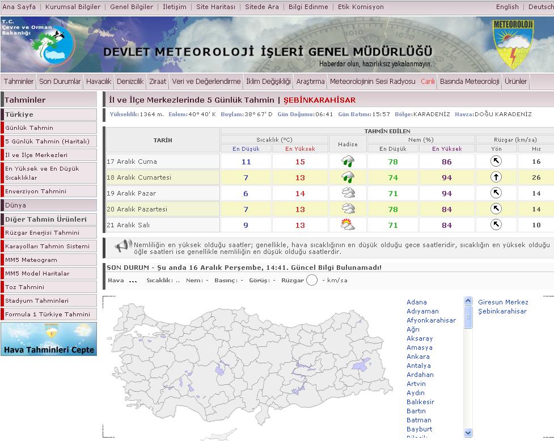Screen dimensions: 554x441
Task: Open Formula 1 Türkiye Tahmini
Action: [x=49, y=314]
